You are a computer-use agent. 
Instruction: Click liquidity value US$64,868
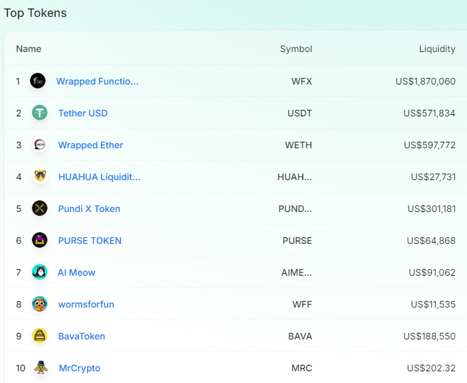[x=431, y=241]
